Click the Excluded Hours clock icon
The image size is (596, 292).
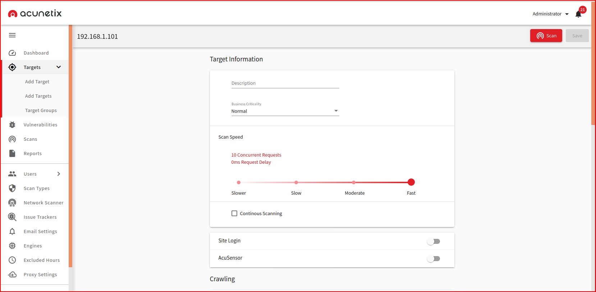tap(12, 260)
